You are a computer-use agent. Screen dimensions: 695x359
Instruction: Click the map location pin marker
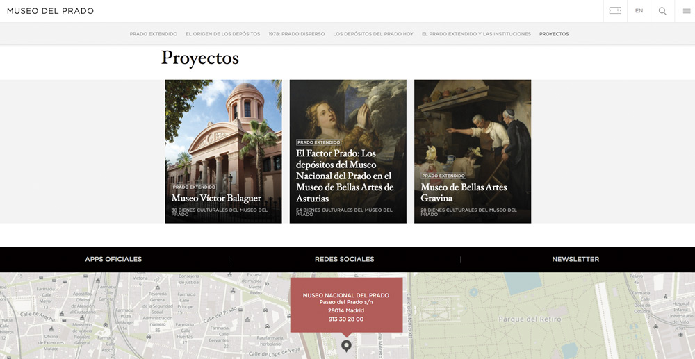click(x=346, y=345)
